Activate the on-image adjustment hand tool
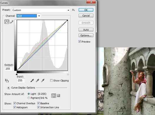155x115 pixels. [7, 80]
